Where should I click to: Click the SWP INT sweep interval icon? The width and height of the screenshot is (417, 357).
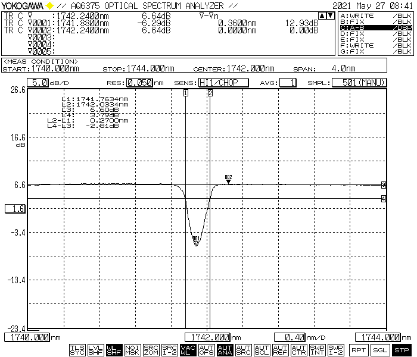point(317,350)
